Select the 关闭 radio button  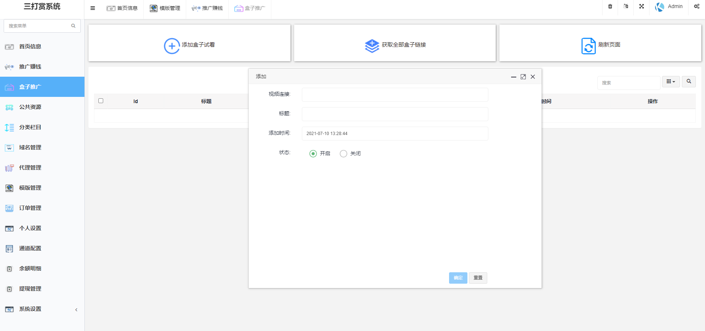pyautogui.click(x=343, y=154)
